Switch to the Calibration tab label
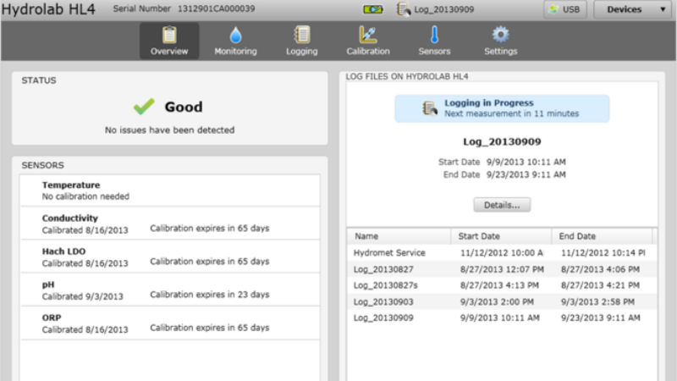This screenshot has width=677, height=381. tap(368, 51)
